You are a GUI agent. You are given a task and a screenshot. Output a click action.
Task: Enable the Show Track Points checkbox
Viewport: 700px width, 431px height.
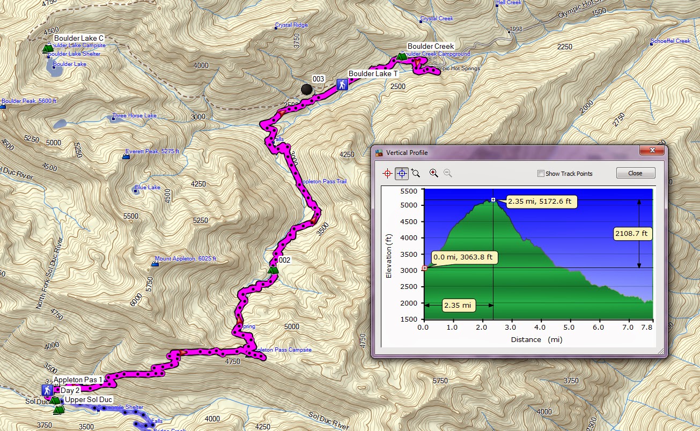point(541,174)
